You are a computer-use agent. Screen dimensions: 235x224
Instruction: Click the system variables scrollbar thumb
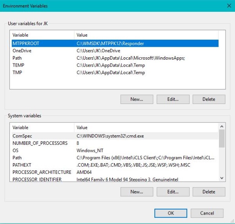coord(222,138)
